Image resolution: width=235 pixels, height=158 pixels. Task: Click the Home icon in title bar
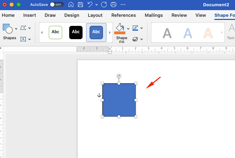(71, 5)
